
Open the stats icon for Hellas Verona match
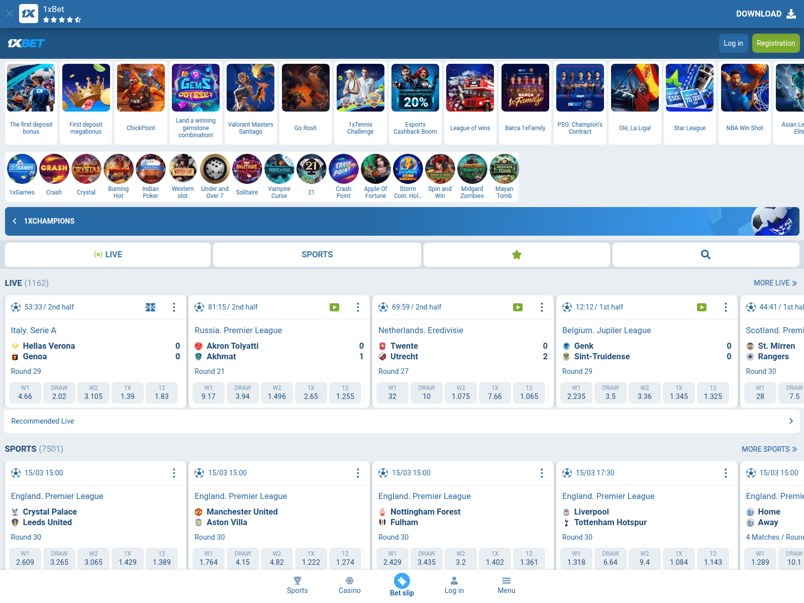[x=150, y=308]
